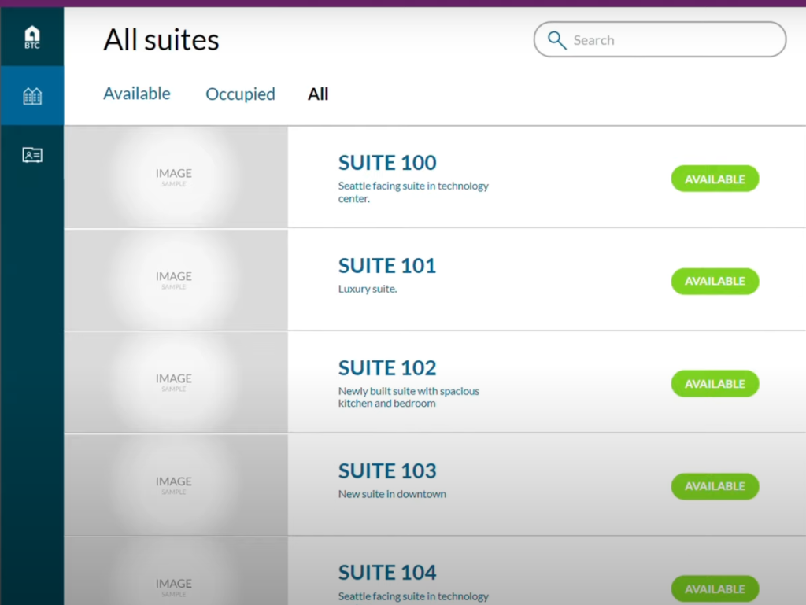Click the Available badge for Suite 101
806x605 pixels.
point(715,281)
